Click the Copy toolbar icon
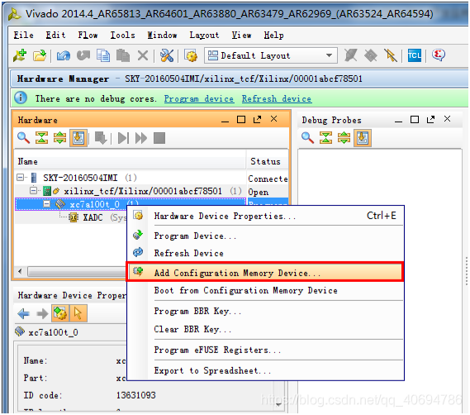 pyautogui.click(x=103, y=55)
